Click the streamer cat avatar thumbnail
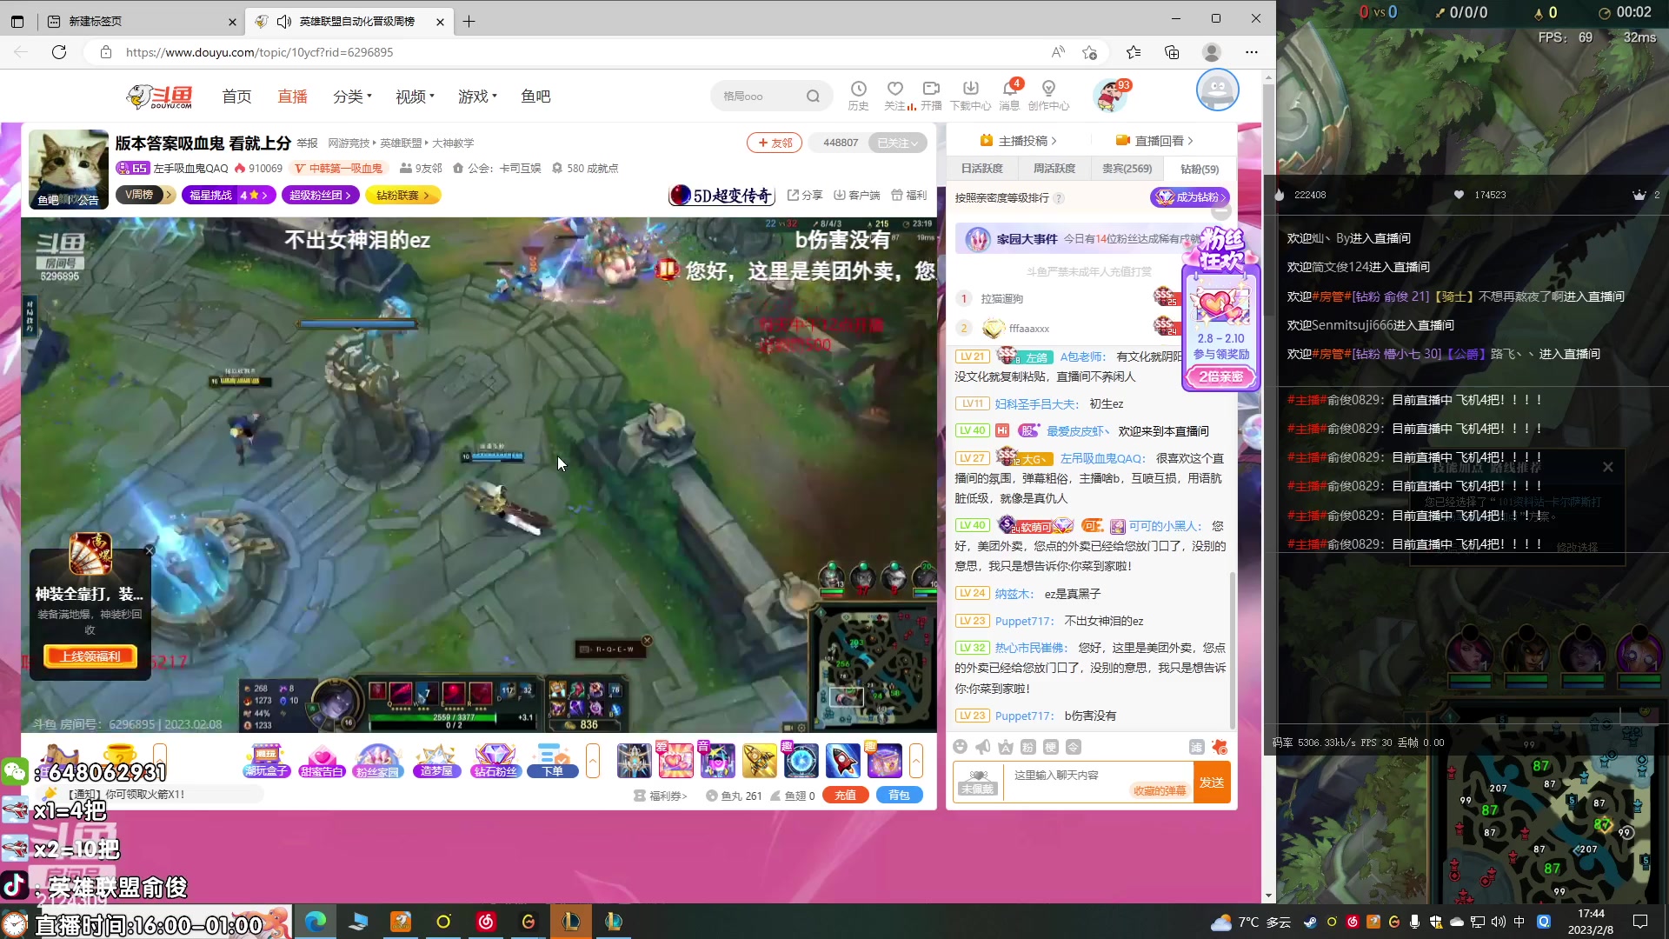The height and width of the screenshot is (939, 1669). (x=69, y=170)
